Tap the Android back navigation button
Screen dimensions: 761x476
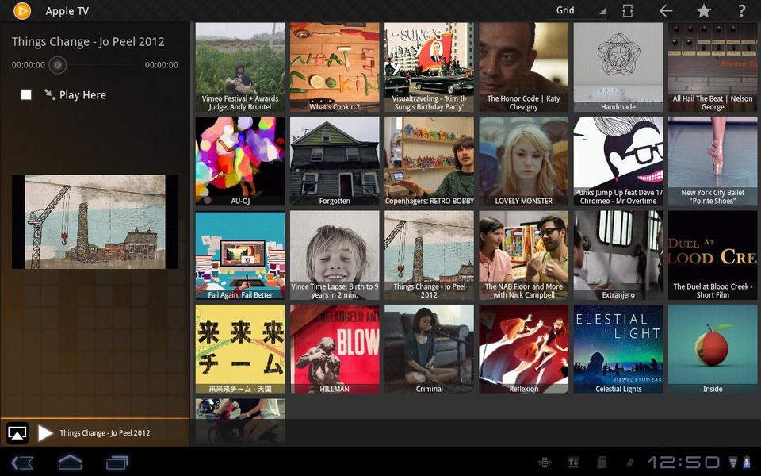point(22,463)
